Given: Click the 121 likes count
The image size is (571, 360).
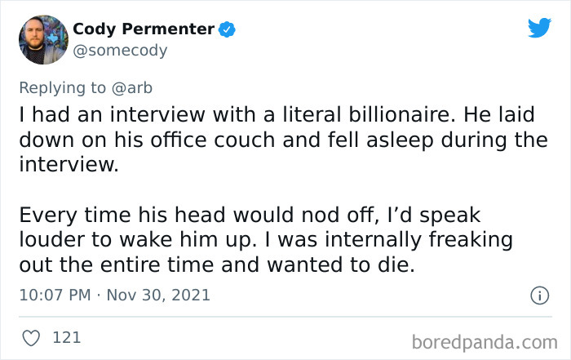Looking at the screenshot, I should click(66, 337).
